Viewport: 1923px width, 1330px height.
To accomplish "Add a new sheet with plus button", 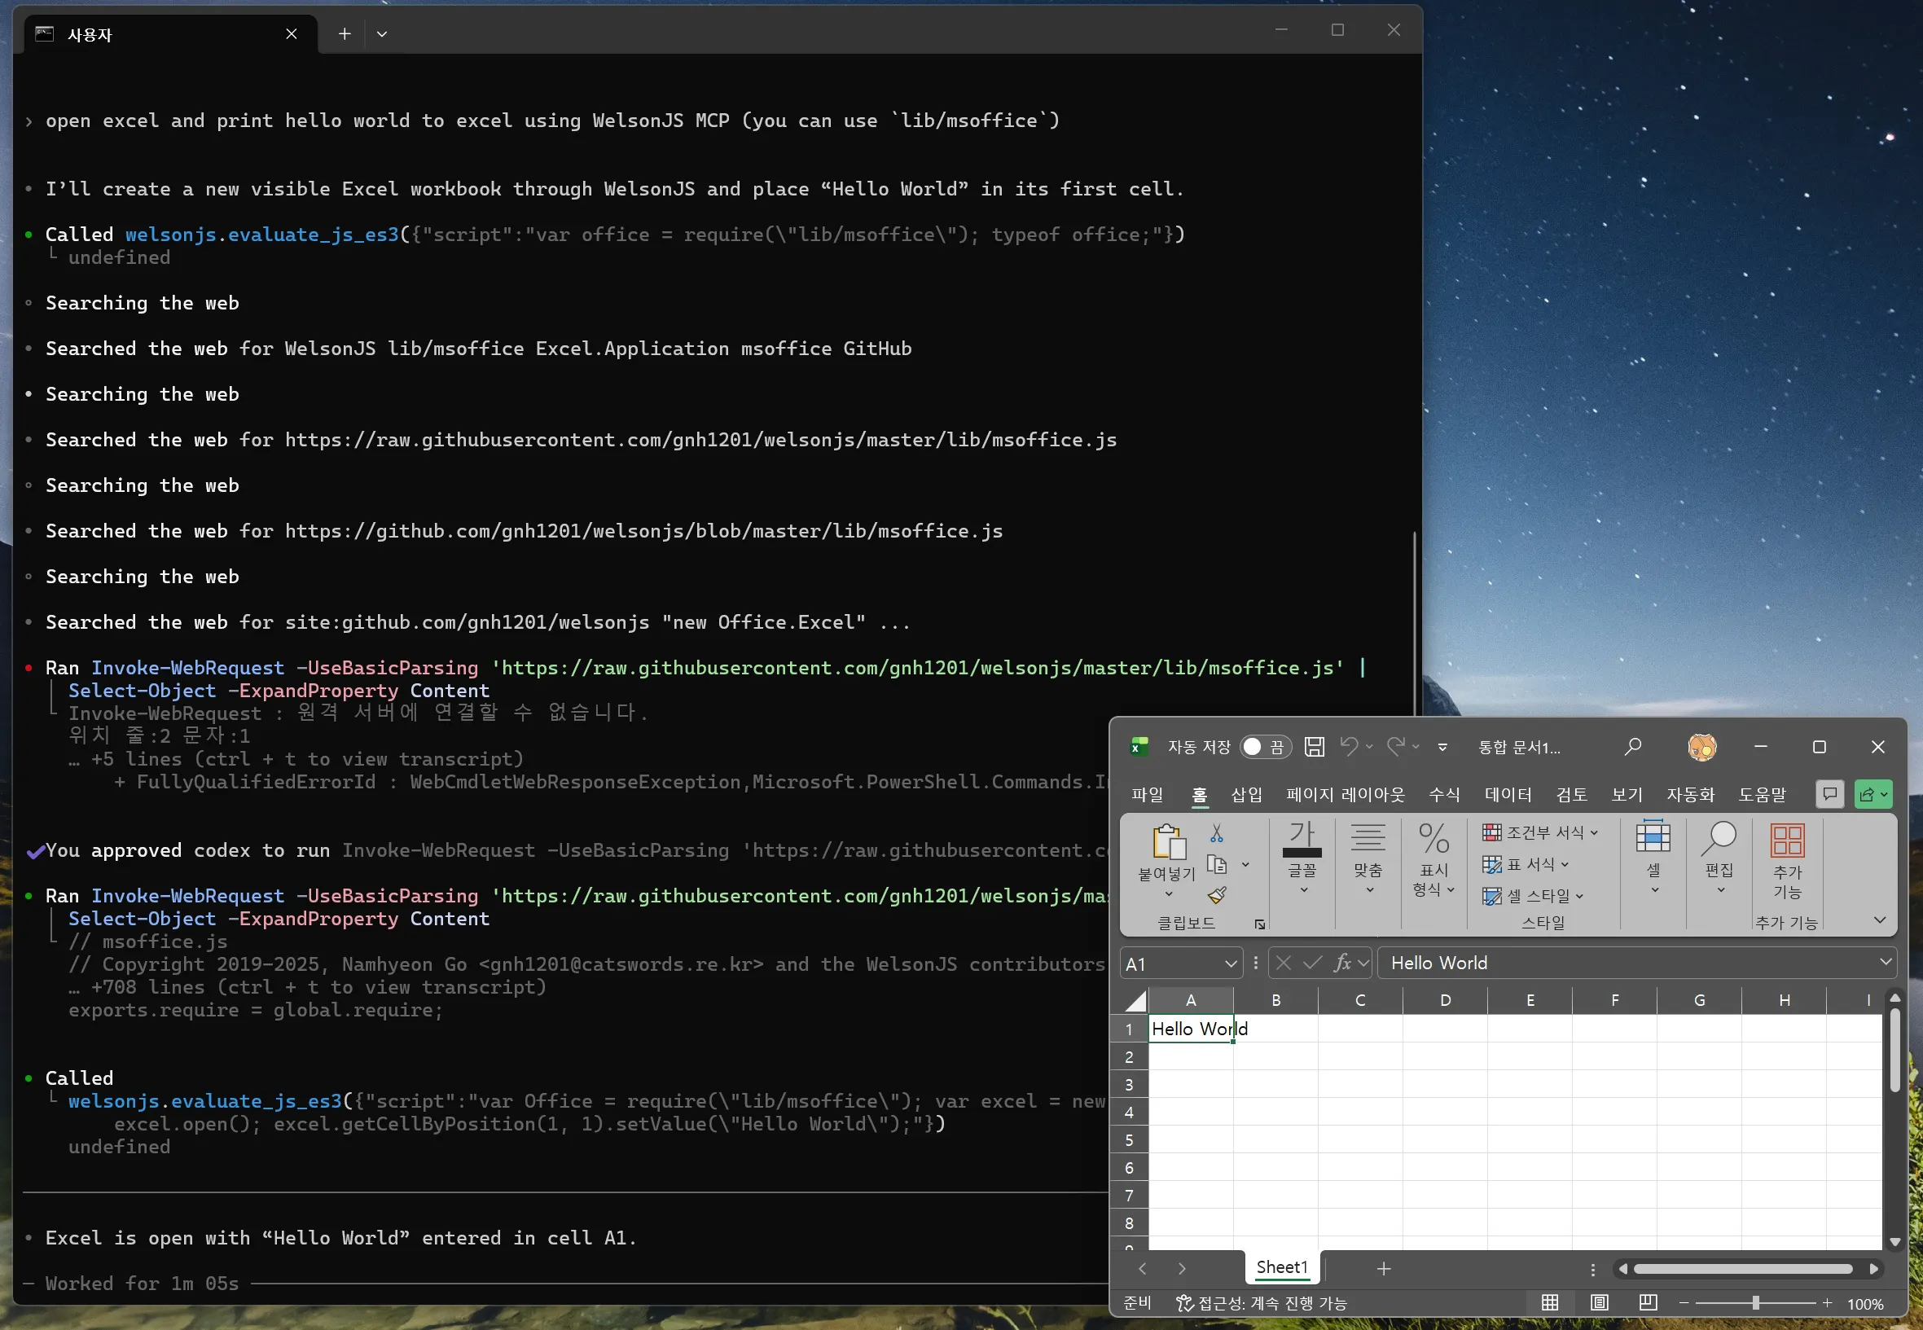I will pyautogui.click(x=1384, y=1268).
